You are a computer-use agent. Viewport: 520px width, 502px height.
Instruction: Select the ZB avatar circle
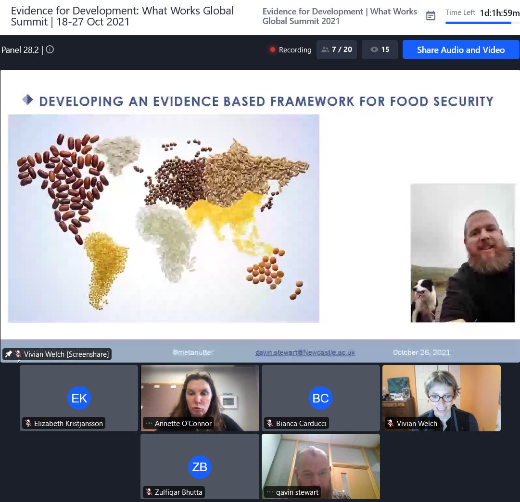200,467
